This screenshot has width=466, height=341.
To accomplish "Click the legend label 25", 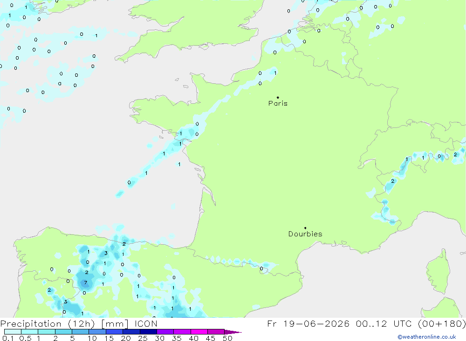I will 143,338.
